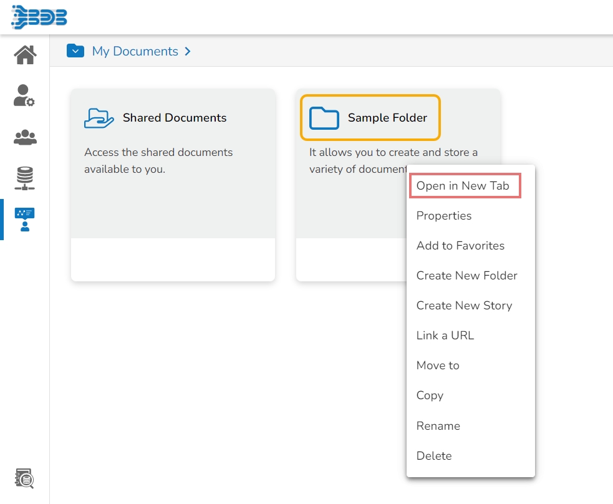Expand the My Documents dropdown folder icon
This screenshot has height=504, width=613.
(75, 51)
